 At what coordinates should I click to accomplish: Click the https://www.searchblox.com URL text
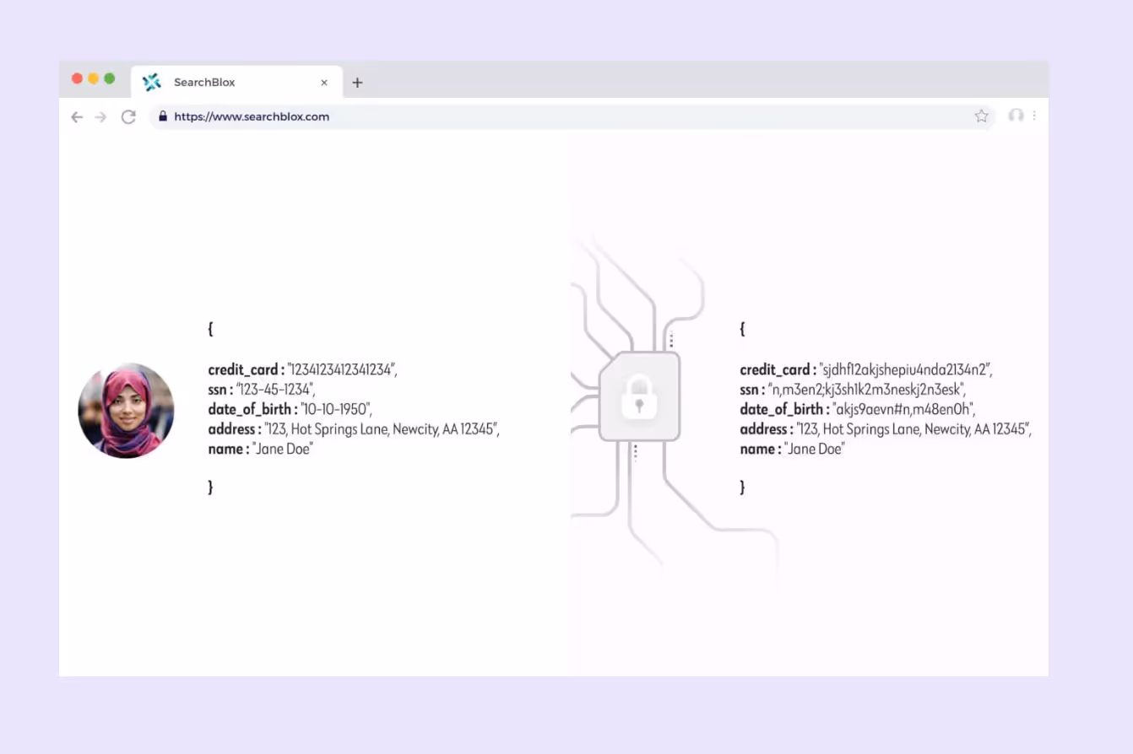pyautogui.click(x=251, y=116)
